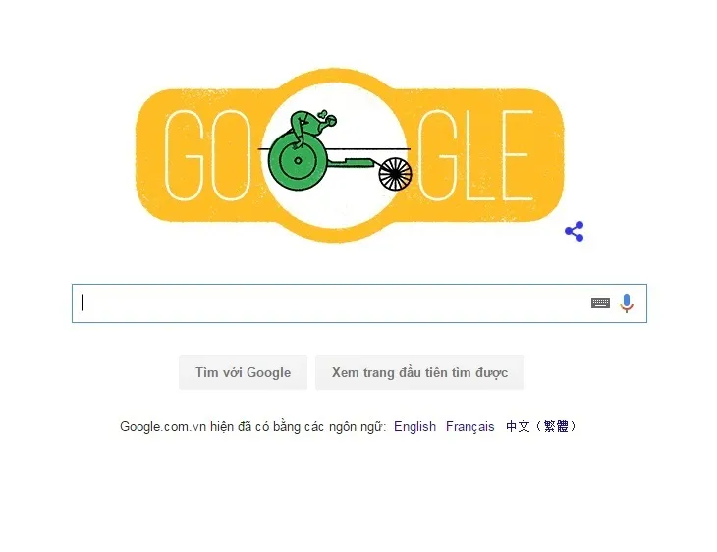Switch language to 中文（繁體）
717x552 pixels.
pos(542,426)
